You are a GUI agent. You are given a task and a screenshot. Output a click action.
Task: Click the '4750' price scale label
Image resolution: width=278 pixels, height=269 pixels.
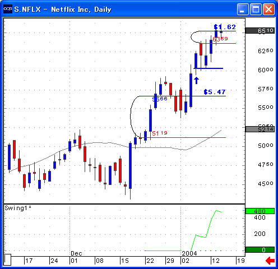[266, 165]
